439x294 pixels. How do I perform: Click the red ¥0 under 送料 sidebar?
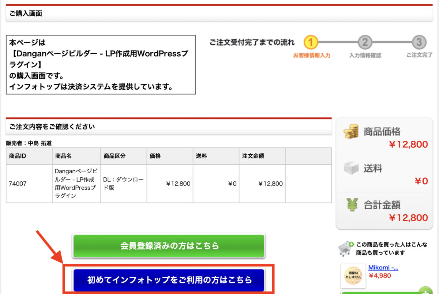pyautogui.click(x=421, y=181)
